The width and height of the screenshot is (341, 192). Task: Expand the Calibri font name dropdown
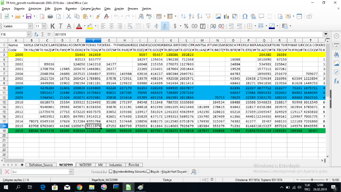click(x=30, y=26)
